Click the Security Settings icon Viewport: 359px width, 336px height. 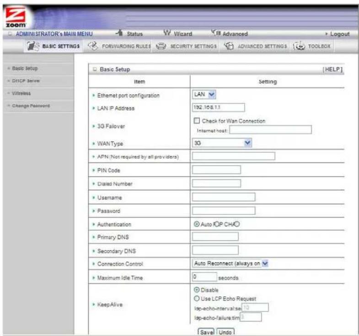click(x=161, y=46)
